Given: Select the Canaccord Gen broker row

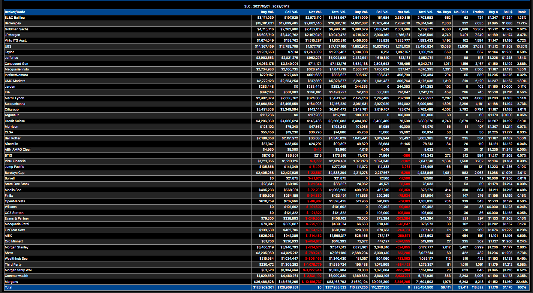Looking at the screenshot, I should pos(266,63).
